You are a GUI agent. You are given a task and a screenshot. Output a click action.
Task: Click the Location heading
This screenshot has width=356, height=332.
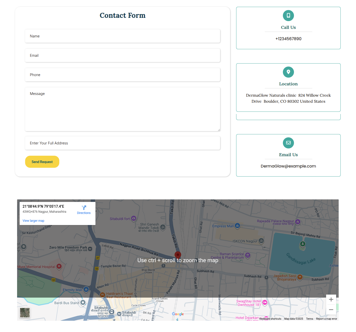(288, 84)
